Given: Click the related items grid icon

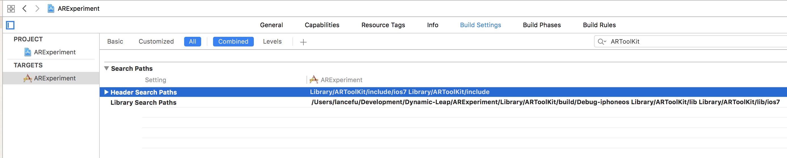Looking at the screenshot, I should (11, 8).
